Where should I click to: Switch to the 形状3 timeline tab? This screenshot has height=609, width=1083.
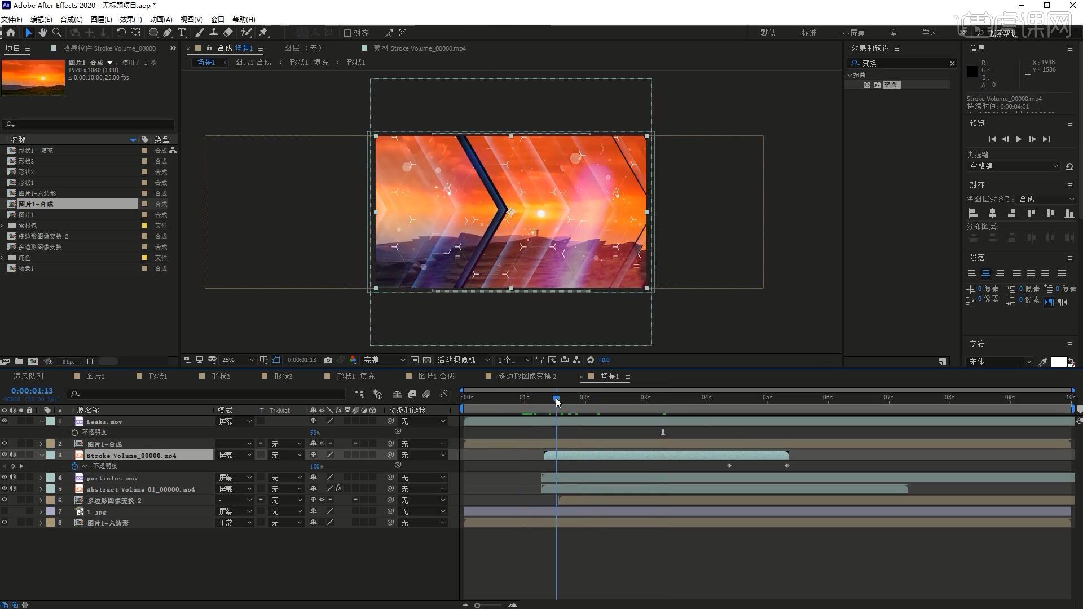click(x=283, y=376)
